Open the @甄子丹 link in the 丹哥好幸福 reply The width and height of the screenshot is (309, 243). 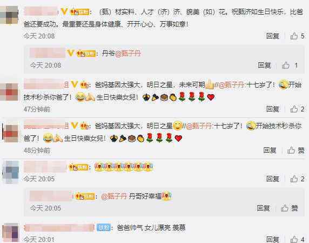(114, 196)
